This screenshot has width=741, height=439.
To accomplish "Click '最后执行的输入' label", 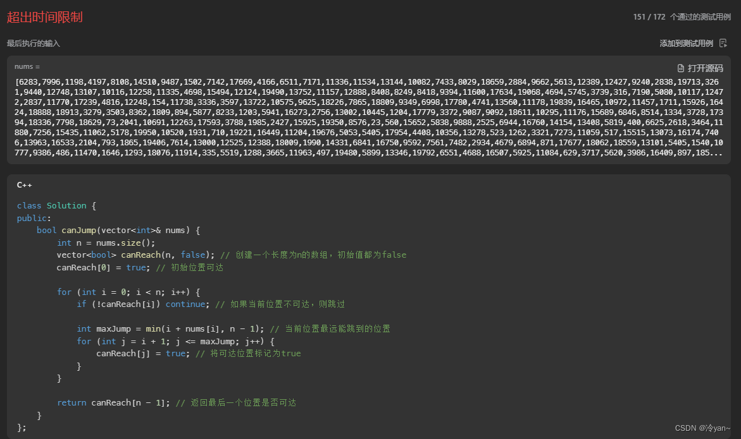I will tap(34, 44).
